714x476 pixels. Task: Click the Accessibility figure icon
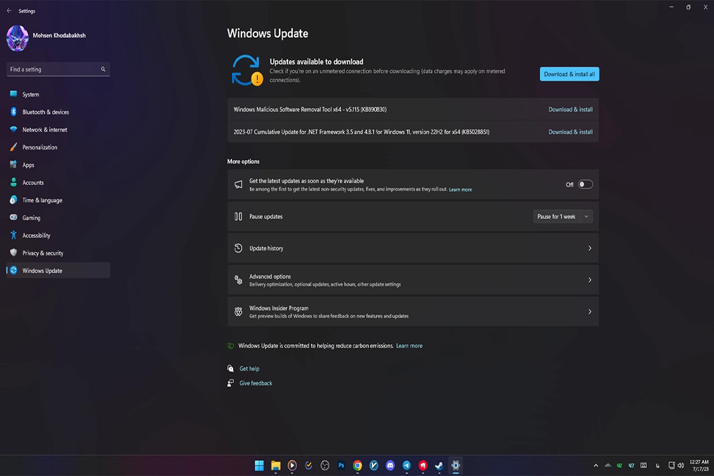(13, 236)
